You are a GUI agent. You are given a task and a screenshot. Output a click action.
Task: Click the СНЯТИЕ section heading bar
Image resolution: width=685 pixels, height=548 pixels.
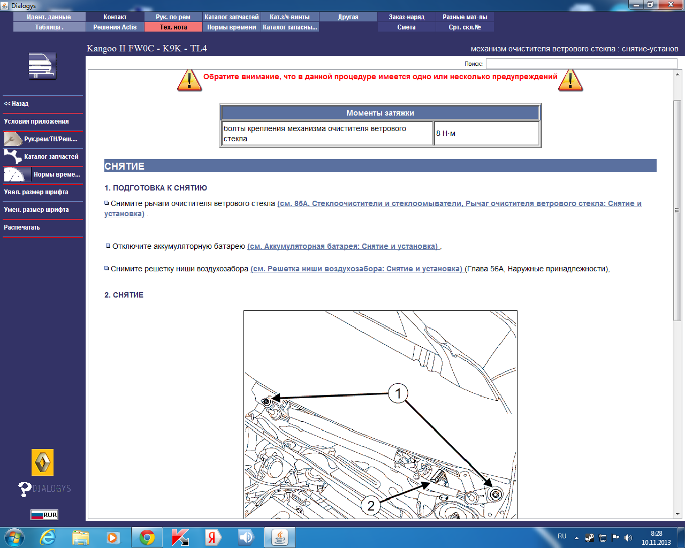point(380,166)
